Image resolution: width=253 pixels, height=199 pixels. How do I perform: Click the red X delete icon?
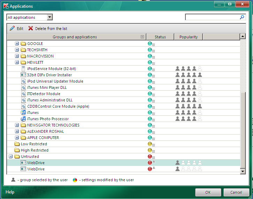pyautogui.click(x=31, y=28)
